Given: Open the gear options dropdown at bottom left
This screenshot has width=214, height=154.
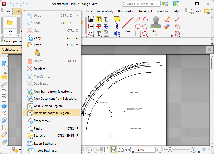Looking at the screenshot, I should tap(20, 150).
